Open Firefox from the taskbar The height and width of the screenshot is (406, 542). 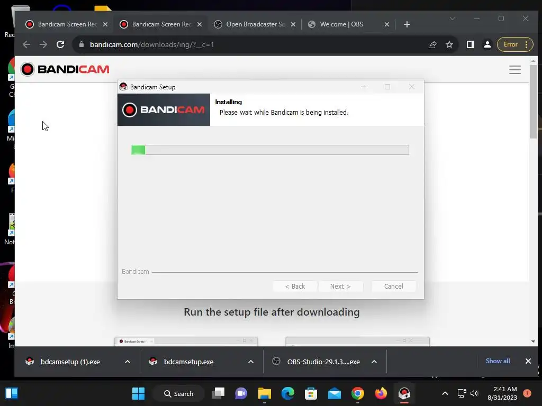[381, 393]
